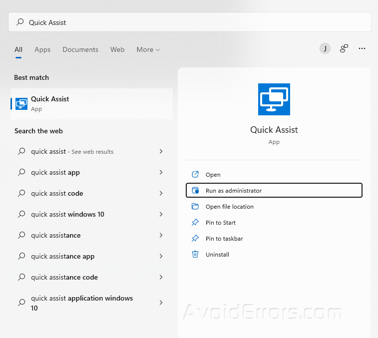This screenshot has height=338, width=378.
Task: Click the magnifier icon in the search box
Action: coord(20,22)
